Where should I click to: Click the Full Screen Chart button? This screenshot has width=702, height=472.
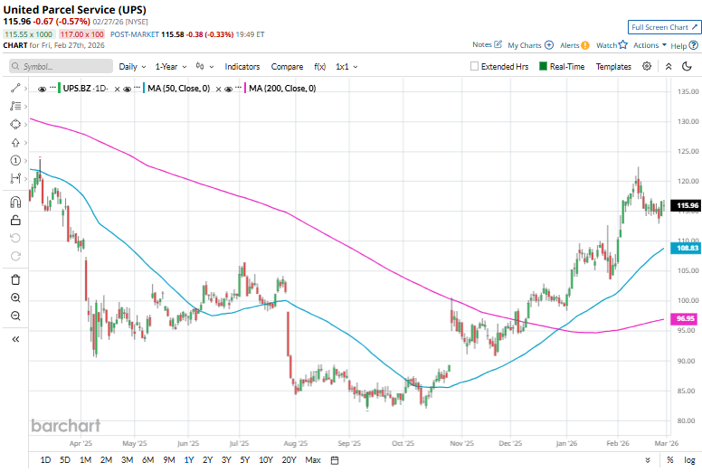[664, 28]
